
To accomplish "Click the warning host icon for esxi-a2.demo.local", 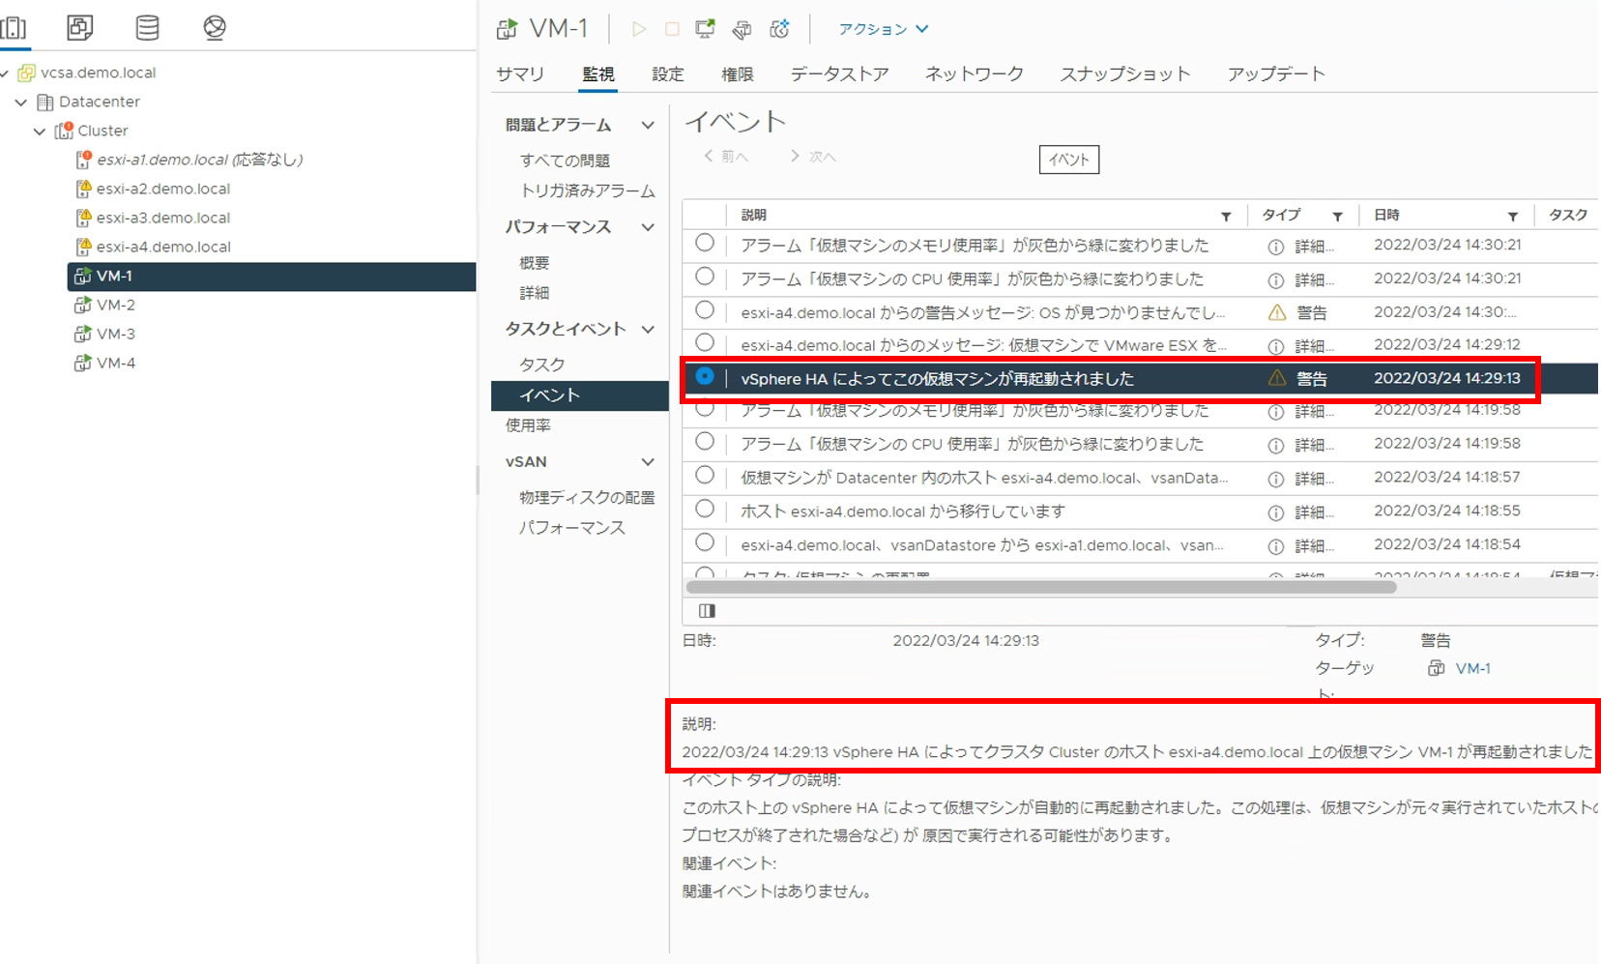I will [83, 189].
